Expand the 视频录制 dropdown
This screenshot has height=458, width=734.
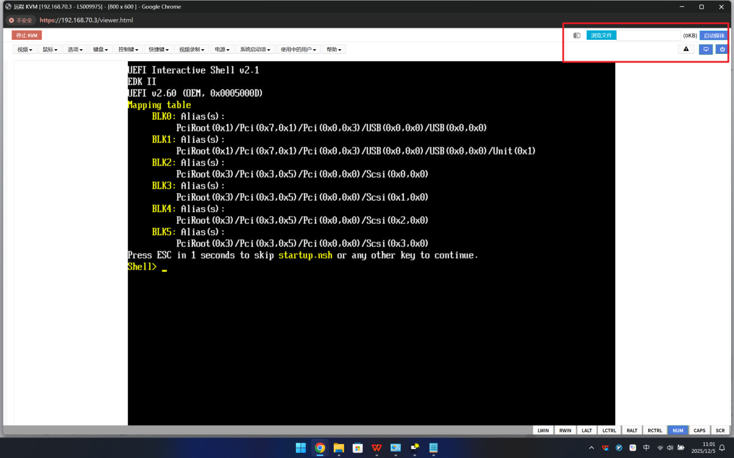[x=192, y=50]
